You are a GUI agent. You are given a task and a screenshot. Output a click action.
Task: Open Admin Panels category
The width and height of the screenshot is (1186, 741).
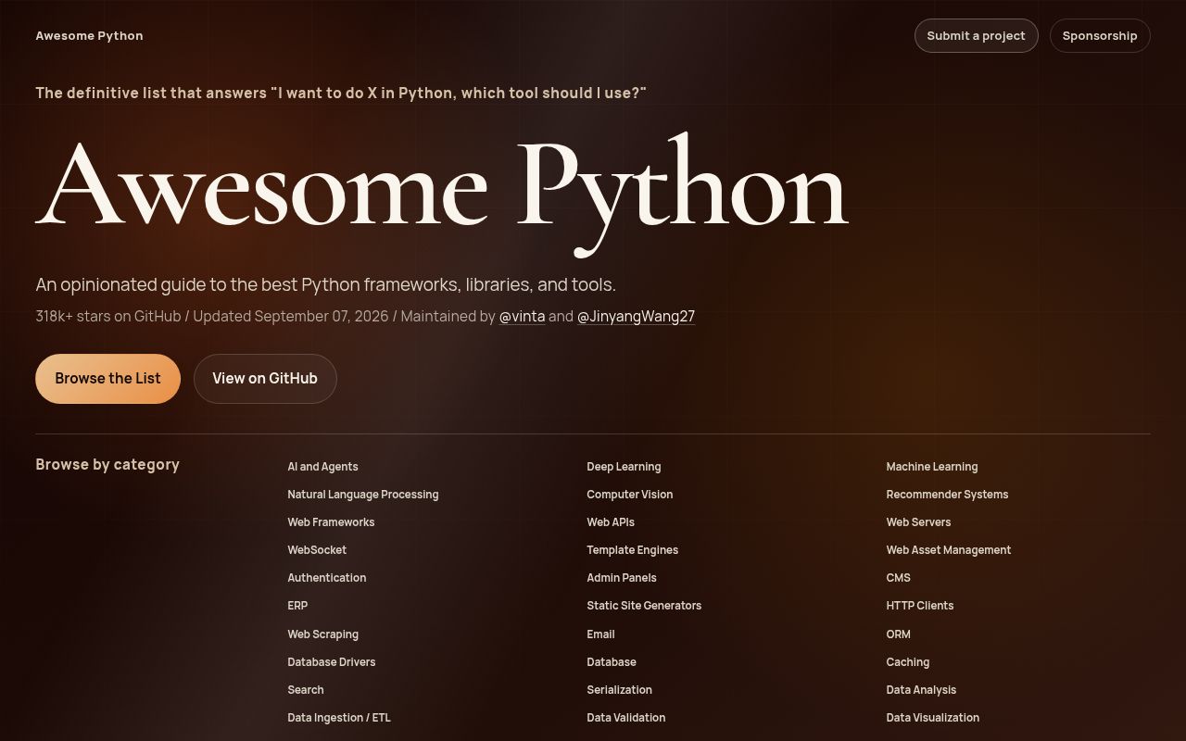(x=622, y=578)
